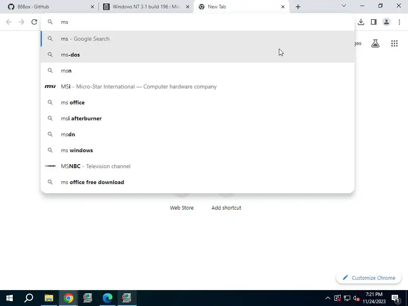Close the New Tab tab
408x306 pixels.
tap(283, 7)
